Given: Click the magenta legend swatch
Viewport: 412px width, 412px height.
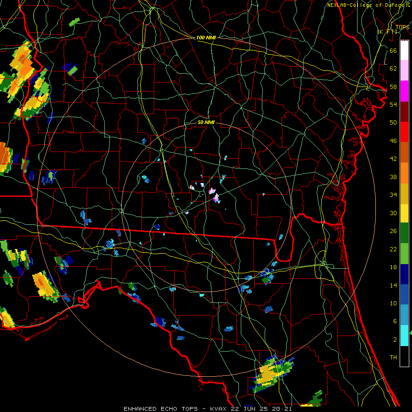Looking at the screenshot, I should (x=404, y=91).
